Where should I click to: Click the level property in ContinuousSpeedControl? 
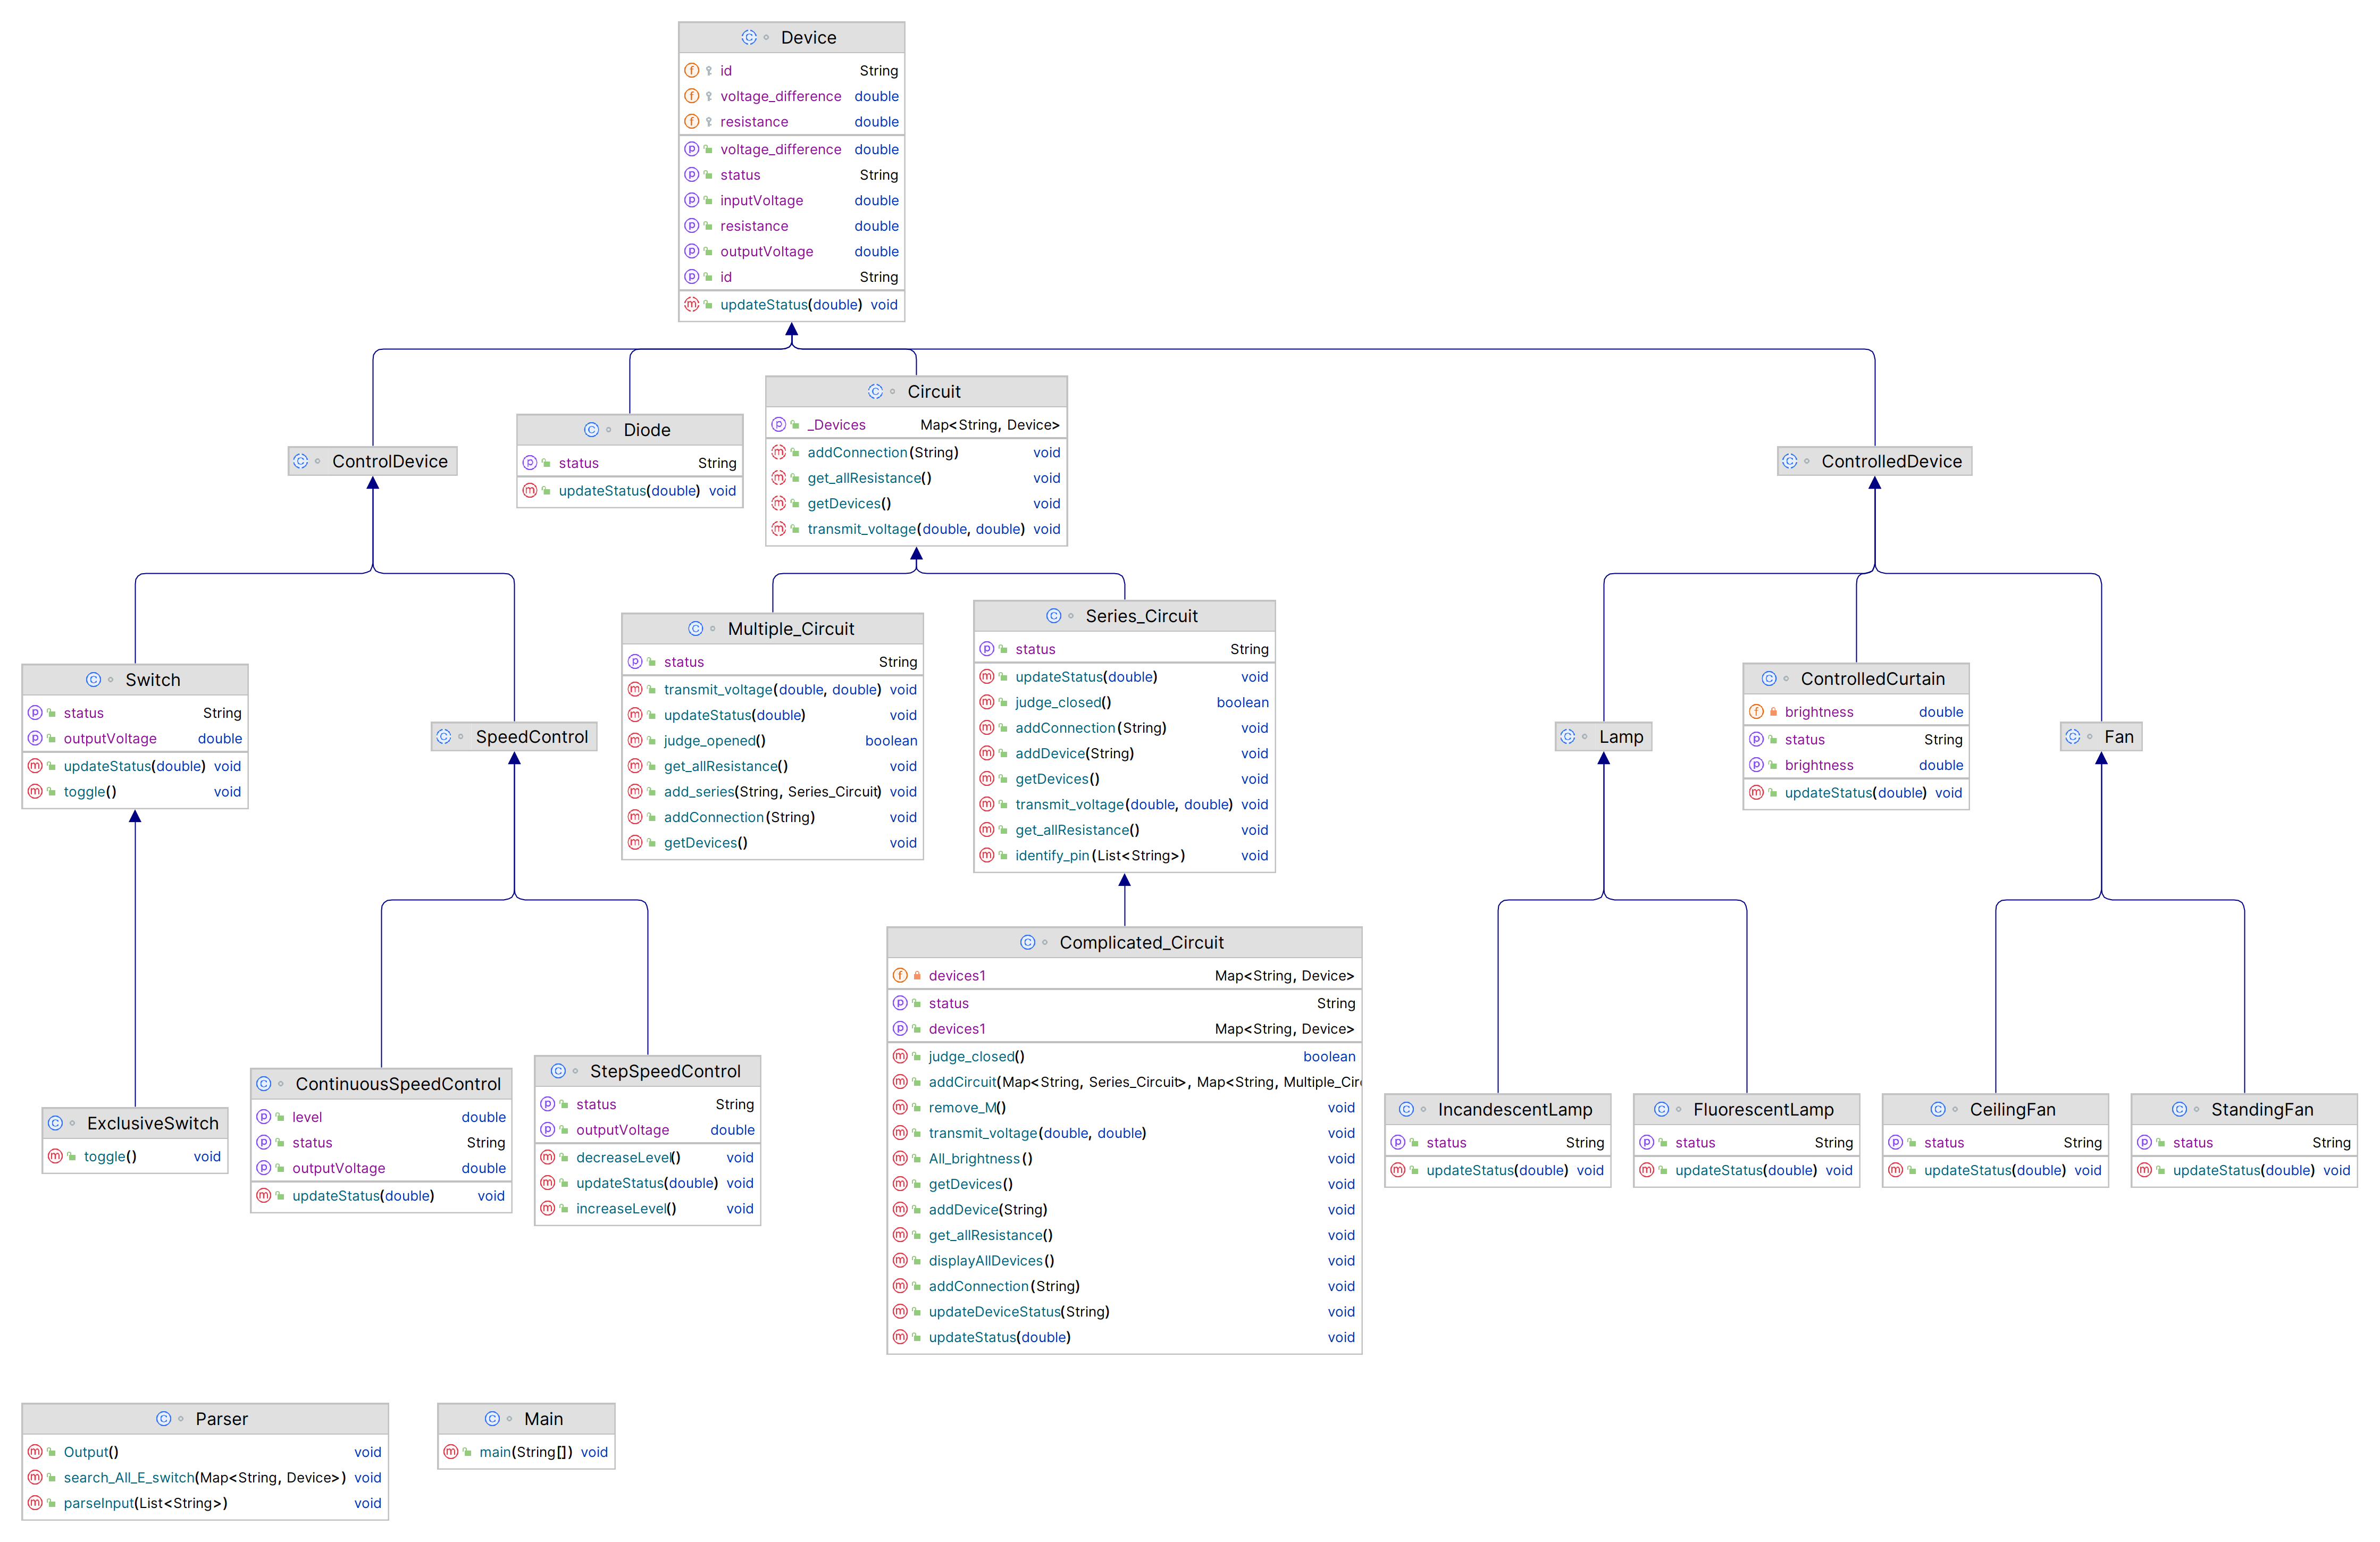click(307, 1116)
